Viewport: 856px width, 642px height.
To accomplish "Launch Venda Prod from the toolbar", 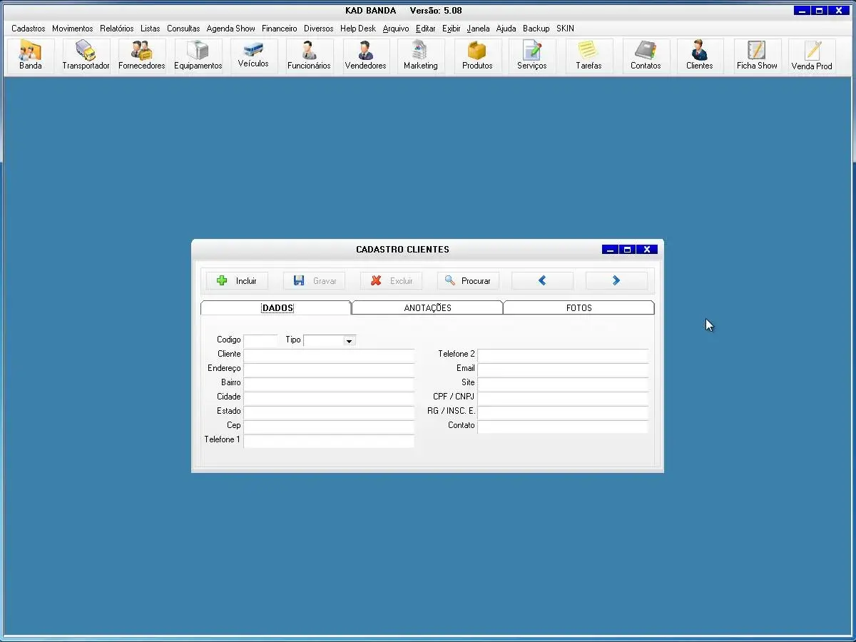I will [x=812, y=56].
